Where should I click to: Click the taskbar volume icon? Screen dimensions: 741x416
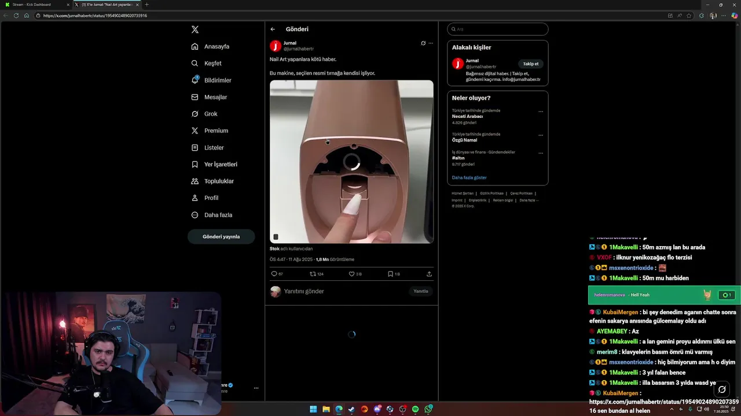point(706,409)
